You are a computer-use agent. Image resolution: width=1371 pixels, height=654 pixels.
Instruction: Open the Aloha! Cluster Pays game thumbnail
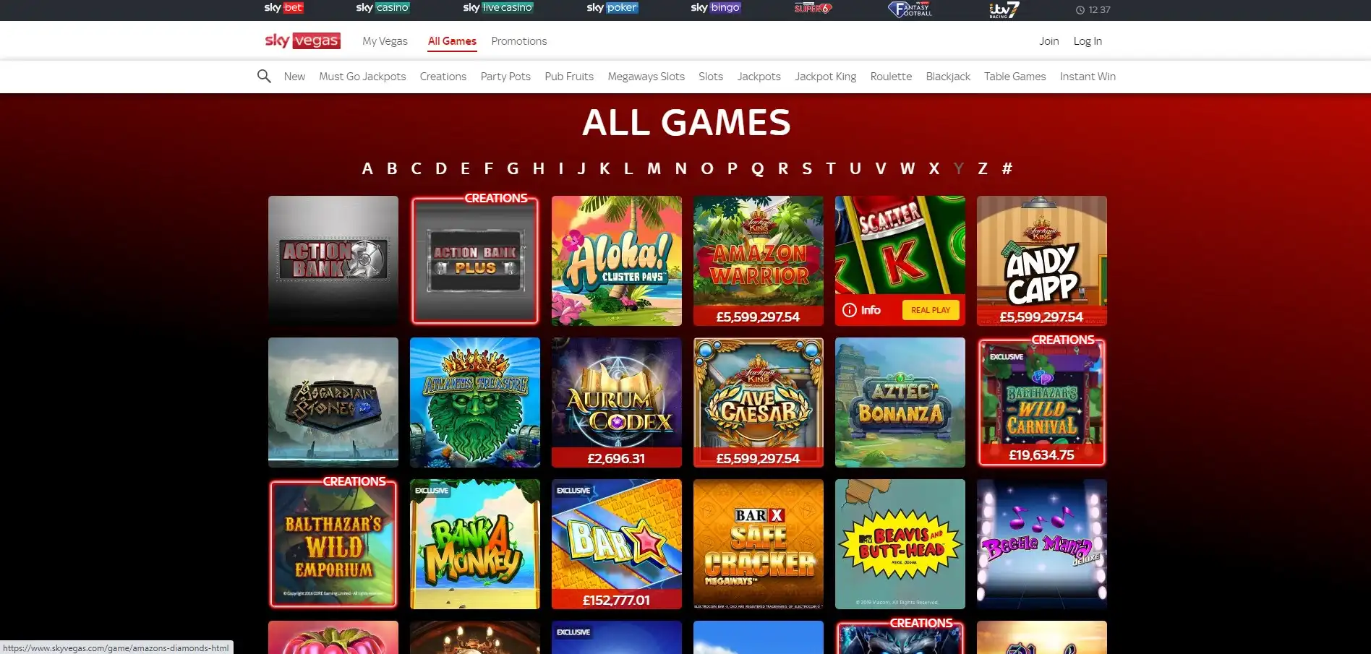pyautogui.click(x=616, y=261)
